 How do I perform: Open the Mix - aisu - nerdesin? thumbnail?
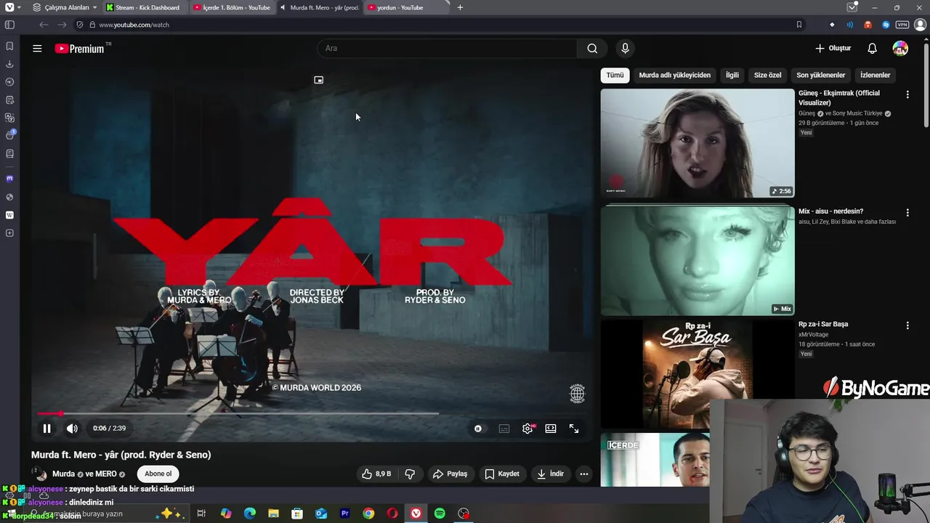tap(697, 261)
